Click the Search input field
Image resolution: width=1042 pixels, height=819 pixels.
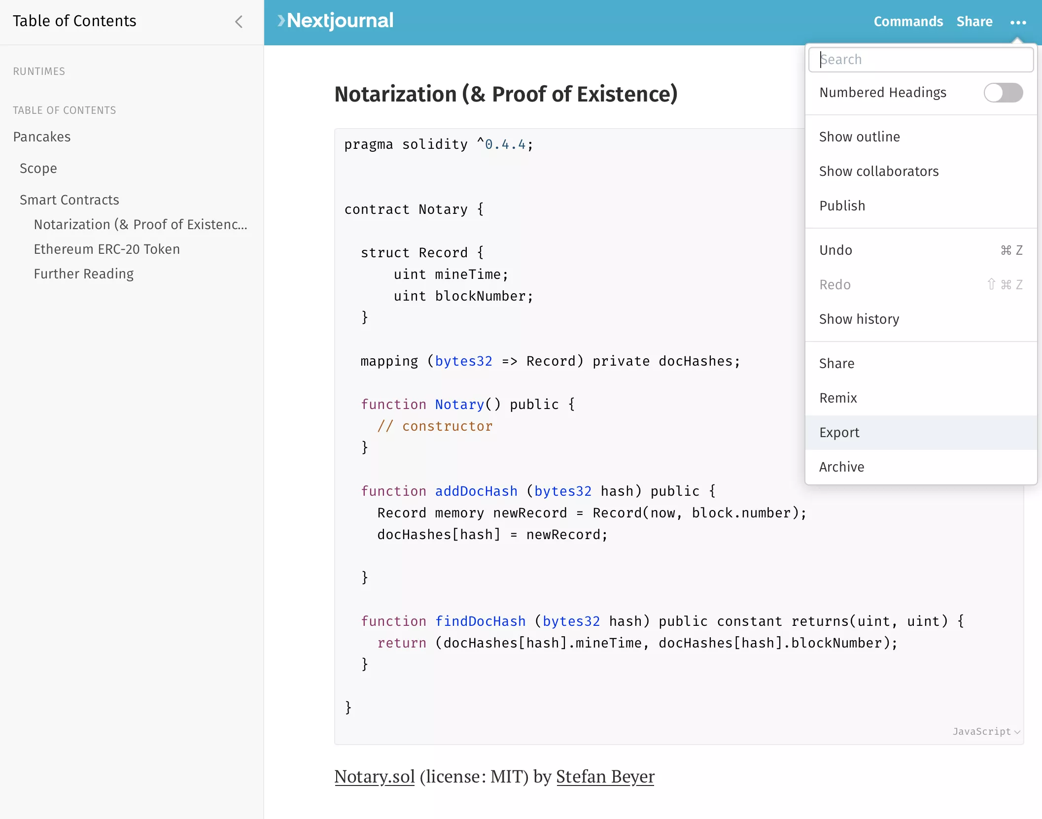[921, 59]
